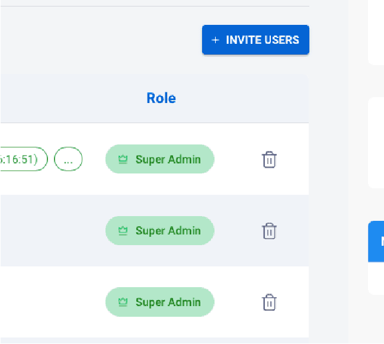Open the first row's Super Admin role badge
This screenshot has width=384, height=344.
point(159,159)
